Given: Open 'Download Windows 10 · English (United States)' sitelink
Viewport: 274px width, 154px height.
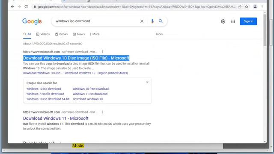Looking at the screenshot, I should [x=96, y=73].
